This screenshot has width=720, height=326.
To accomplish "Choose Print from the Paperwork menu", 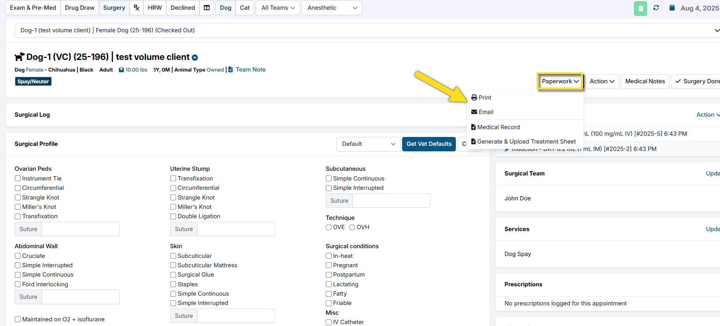I will pos(485,98).
